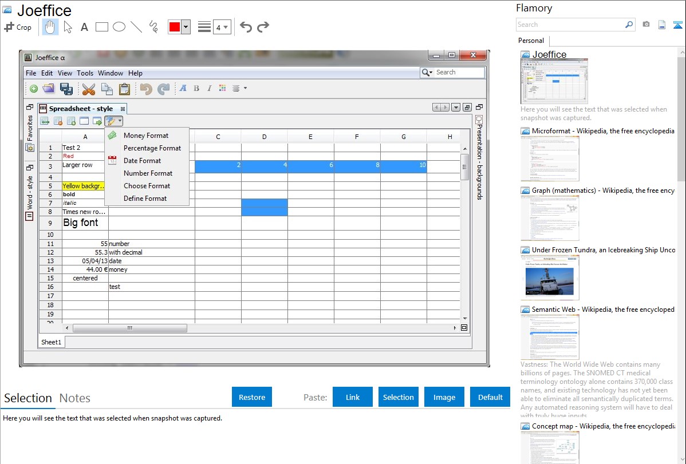Choose Percentage Format from the menu

pos(152,148)
